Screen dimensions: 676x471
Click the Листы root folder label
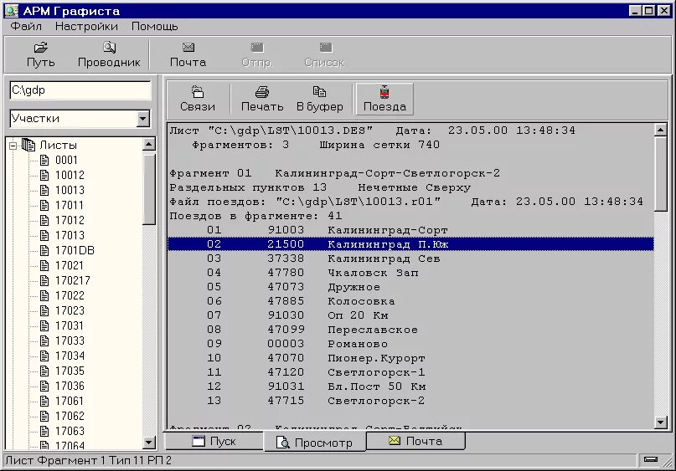click(58, 145)
